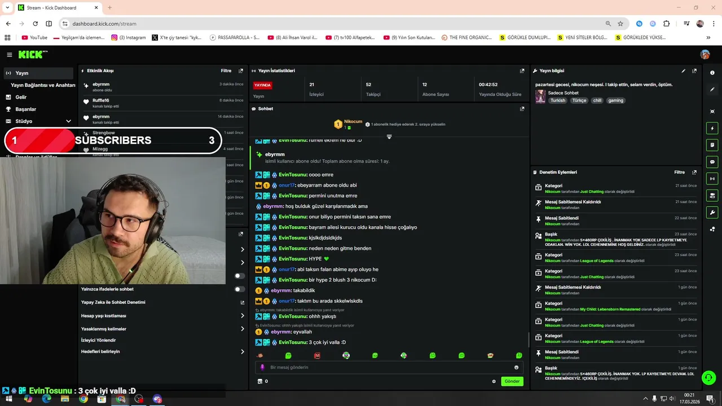This screenshot has width=722, height=406.
Task: Edit stream info with the pencil icon
Action: [x=684, y=71]
